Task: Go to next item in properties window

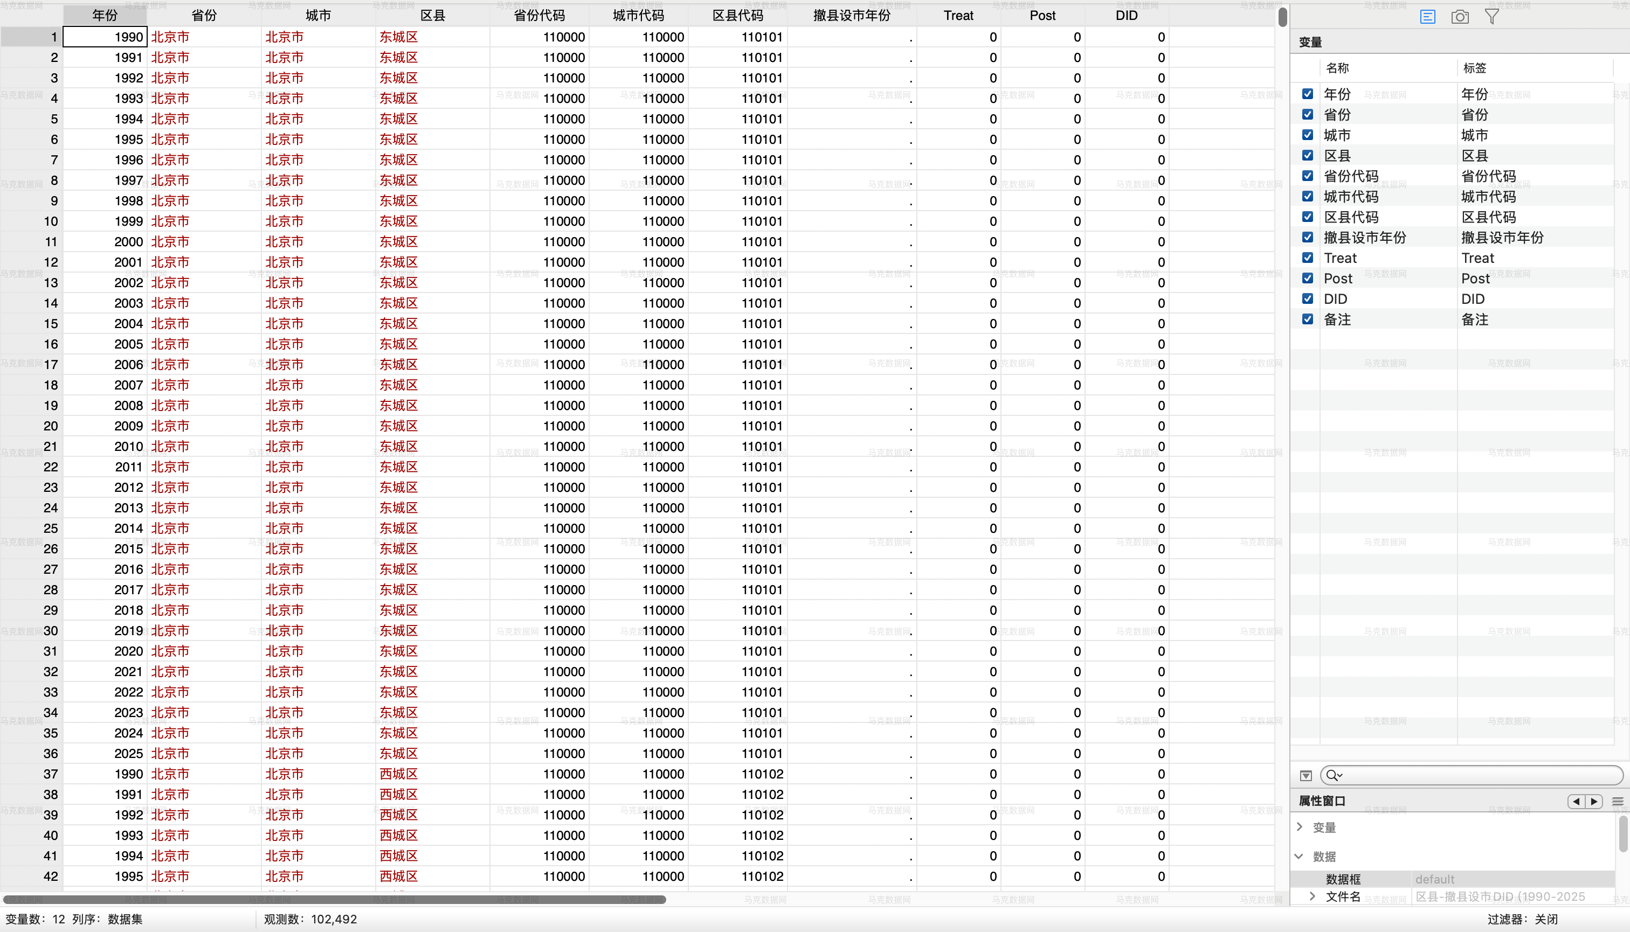Action: pos(1593,802)
